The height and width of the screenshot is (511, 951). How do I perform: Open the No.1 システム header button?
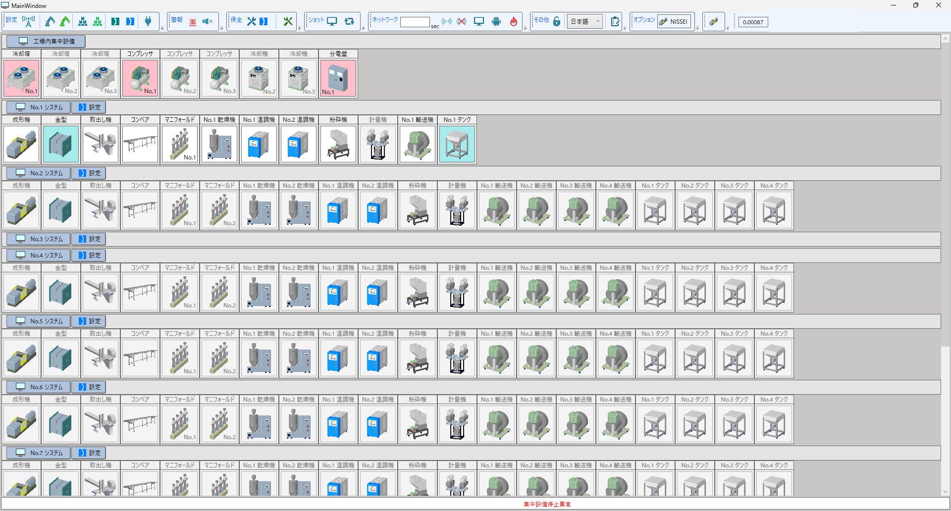(38, 107)
